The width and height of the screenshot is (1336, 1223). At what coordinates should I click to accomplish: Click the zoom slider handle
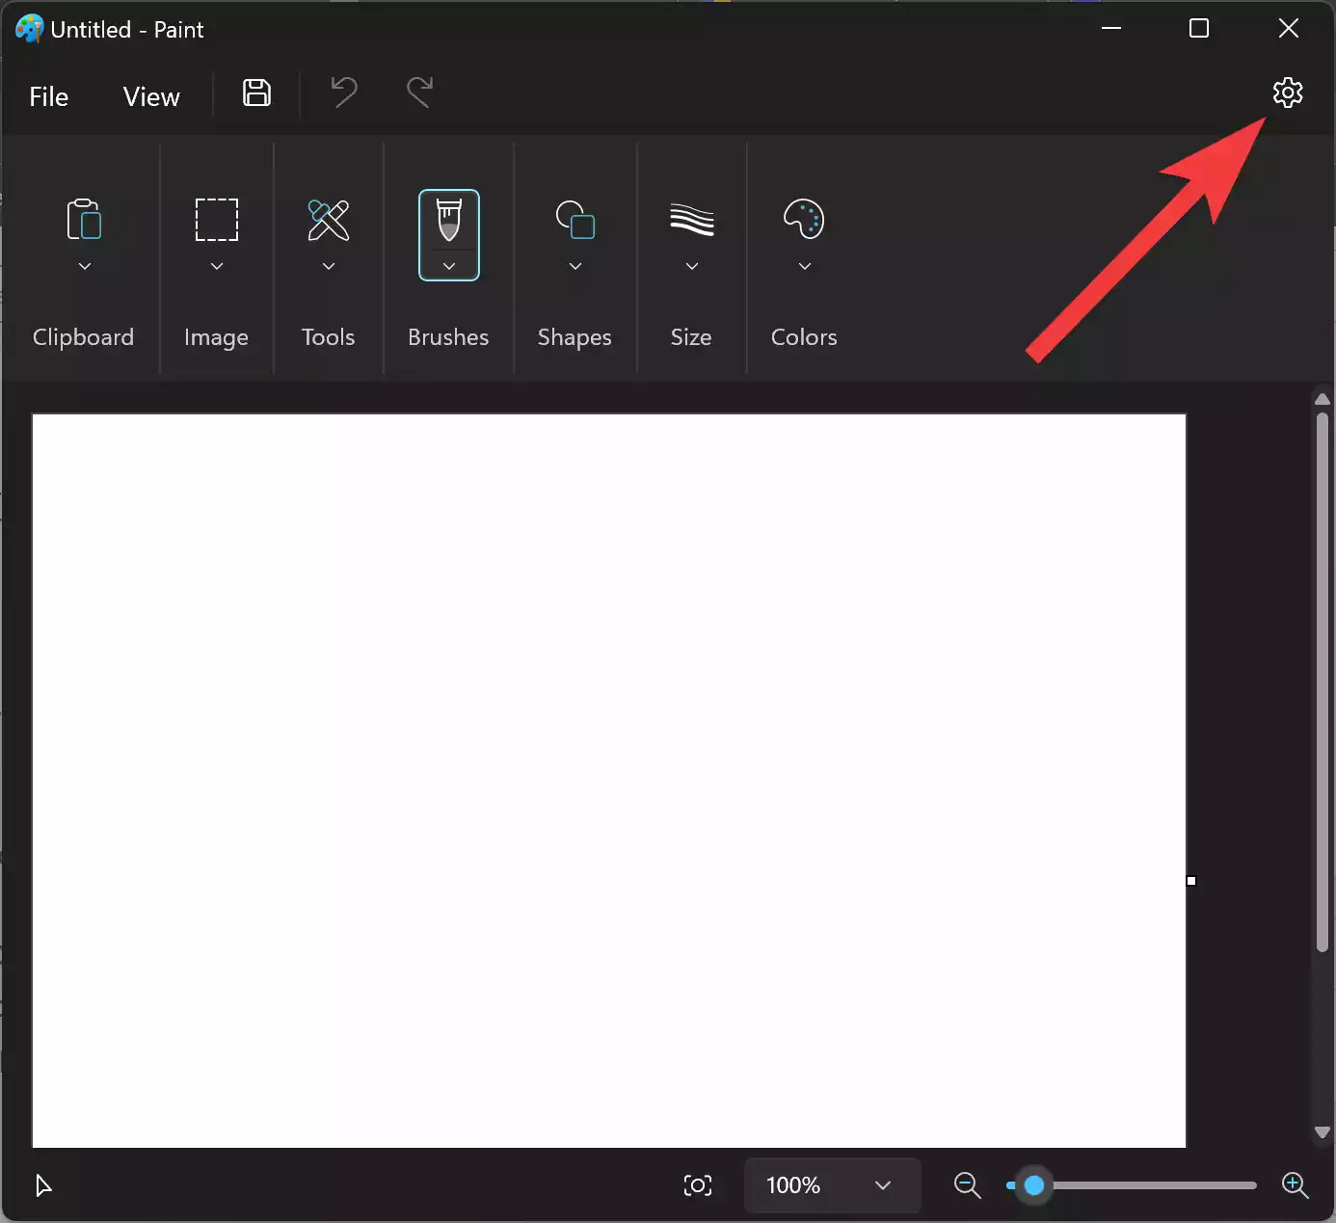[1033, 1185]
